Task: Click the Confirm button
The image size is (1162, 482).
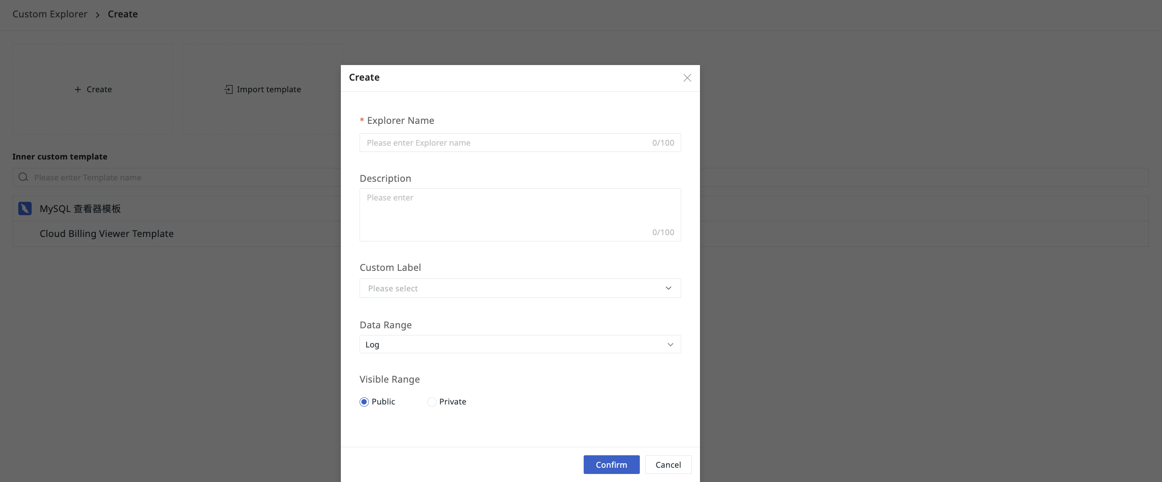Action: (611, 465)
